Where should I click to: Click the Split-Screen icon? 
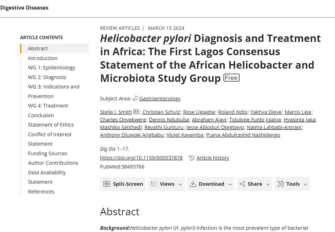107,184
